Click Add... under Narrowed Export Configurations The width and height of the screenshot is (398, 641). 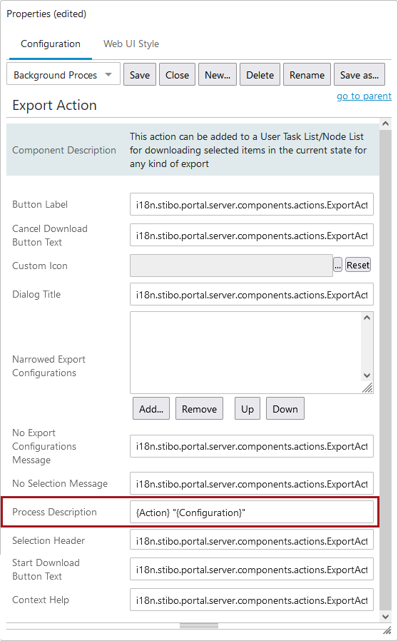click(150, 408)
